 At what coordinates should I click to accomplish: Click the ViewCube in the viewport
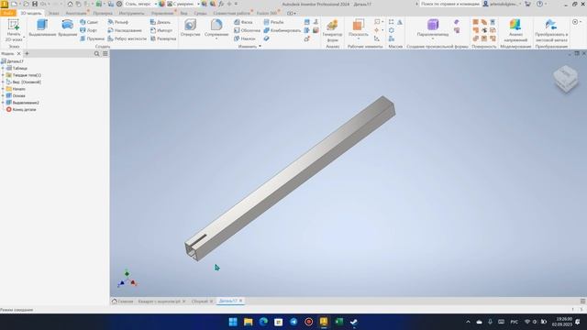[x=566, y=78]
